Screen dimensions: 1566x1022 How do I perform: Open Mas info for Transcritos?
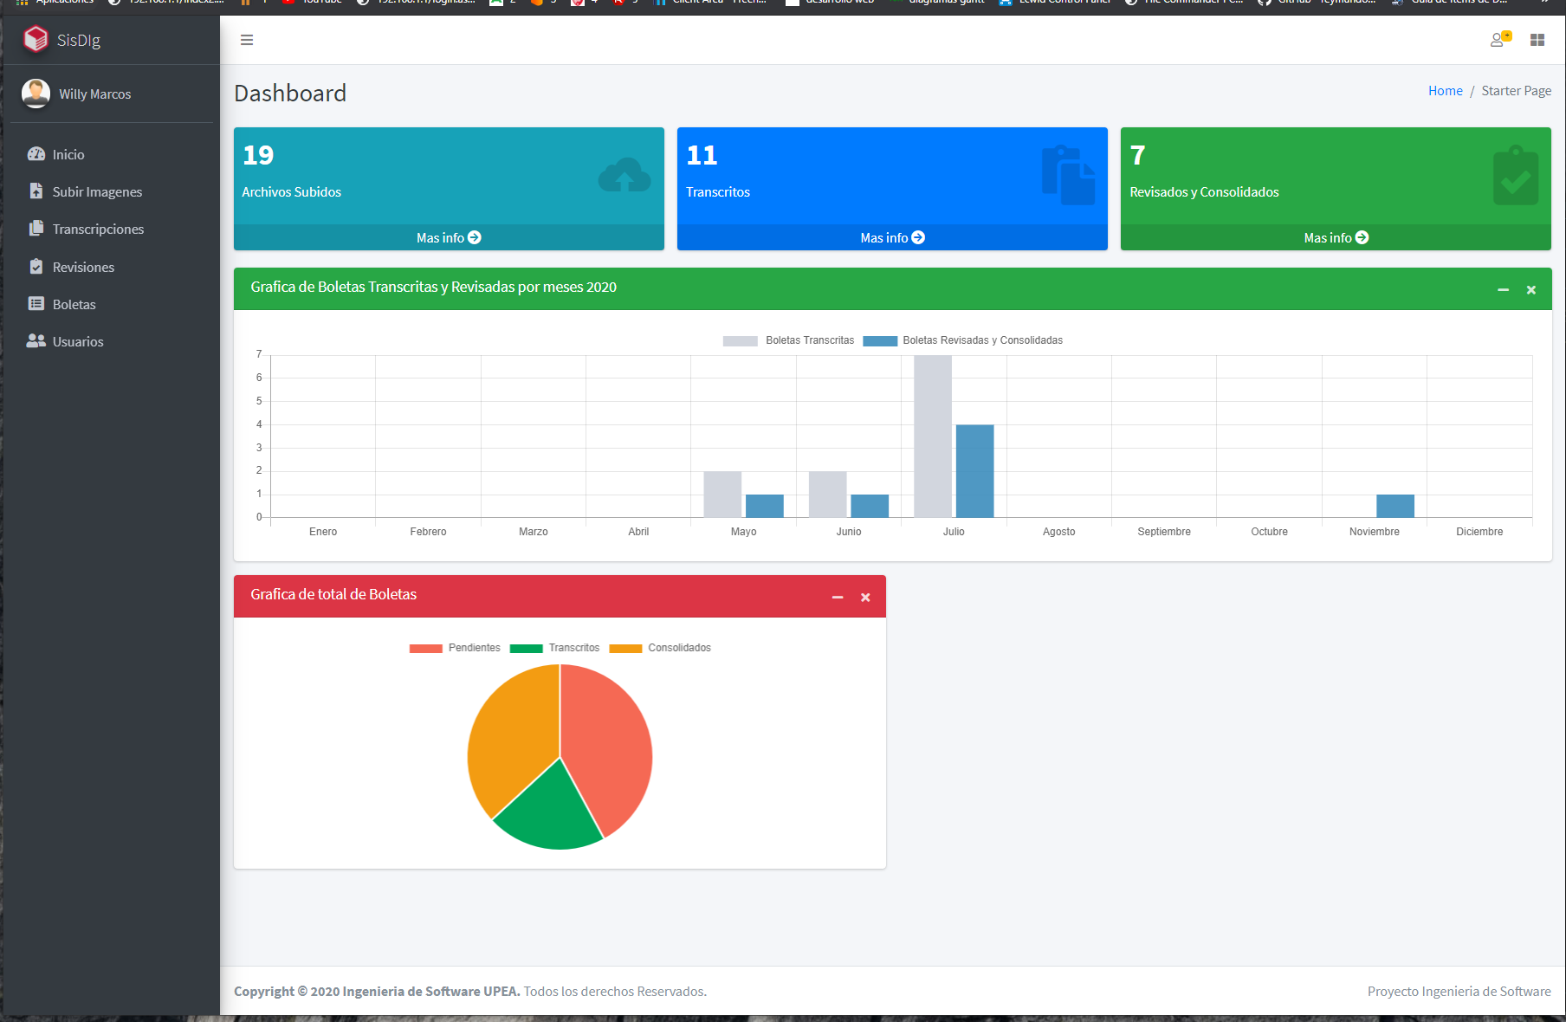(891, 236)
